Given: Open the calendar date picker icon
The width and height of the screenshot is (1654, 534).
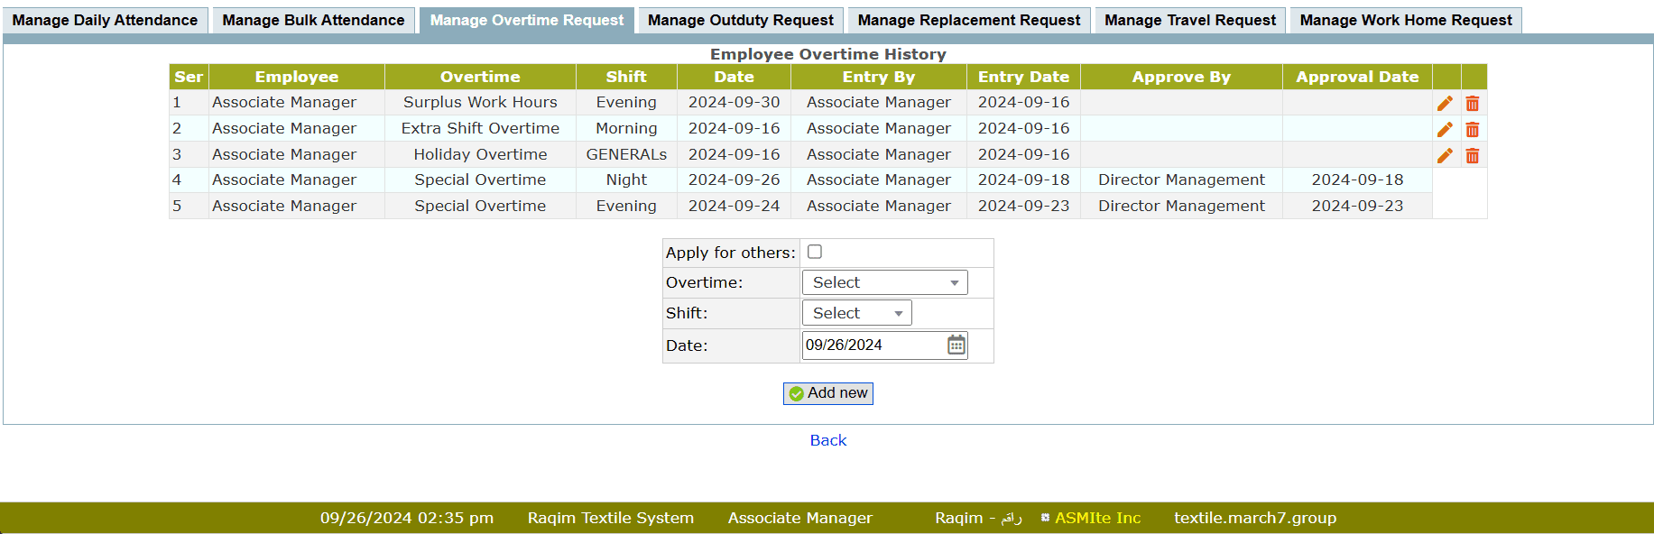Looking at the screenshot, I should [956, 345].
